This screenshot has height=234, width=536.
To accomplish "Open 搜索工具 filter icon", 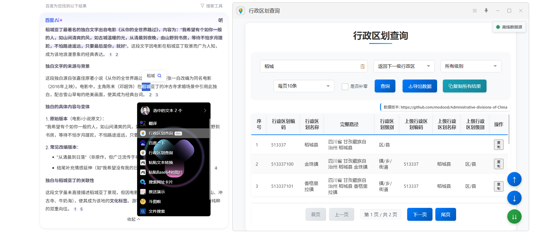I will (x=202, y=6).
